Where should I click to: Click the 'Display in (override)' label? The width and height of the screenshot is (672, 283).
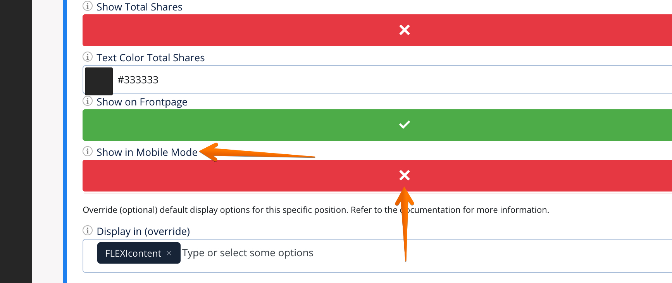pos(143,231)
